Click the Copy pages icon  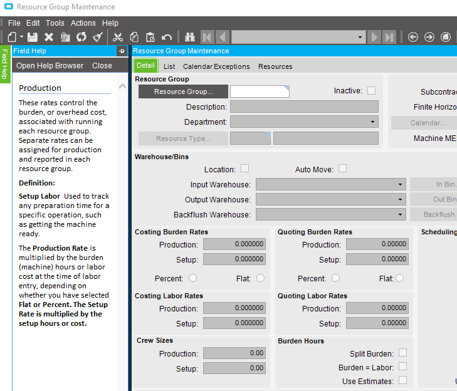(134, 37)
